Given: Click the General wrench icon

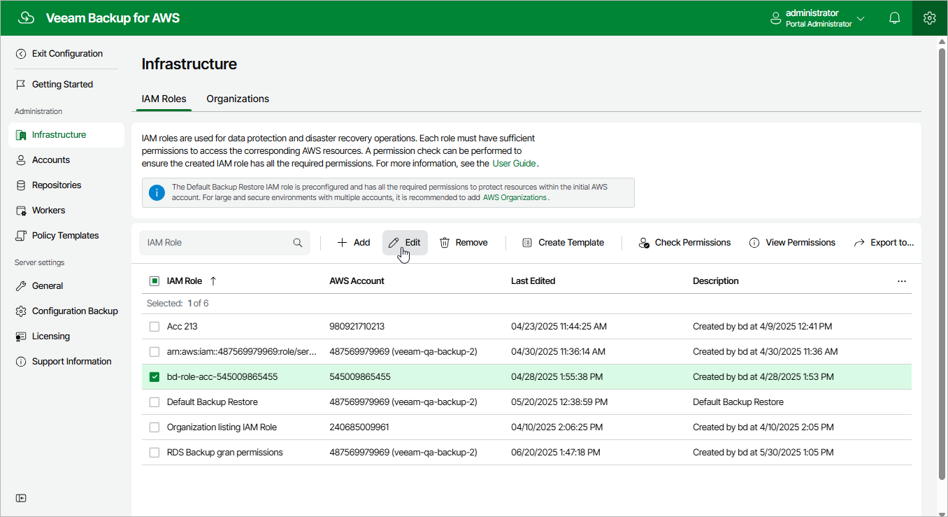Looking at the screenshot, I should pyautogui.click(x=21, y=286).
